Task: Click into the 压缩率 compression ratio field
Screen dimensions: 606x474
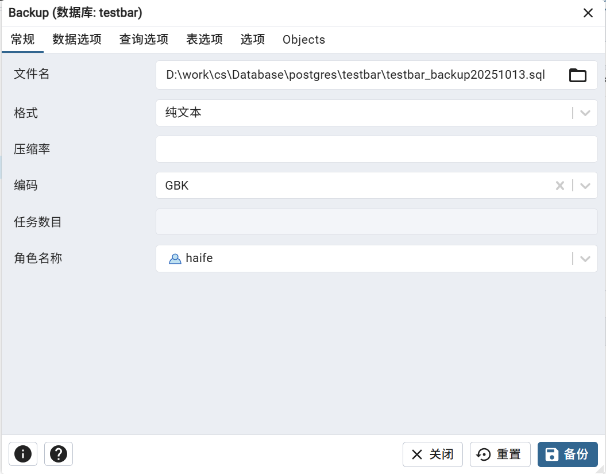Action: [x=376, y=149]
